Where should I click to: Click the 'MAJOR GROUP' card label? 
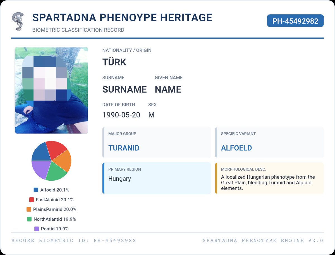pos(122,134)
